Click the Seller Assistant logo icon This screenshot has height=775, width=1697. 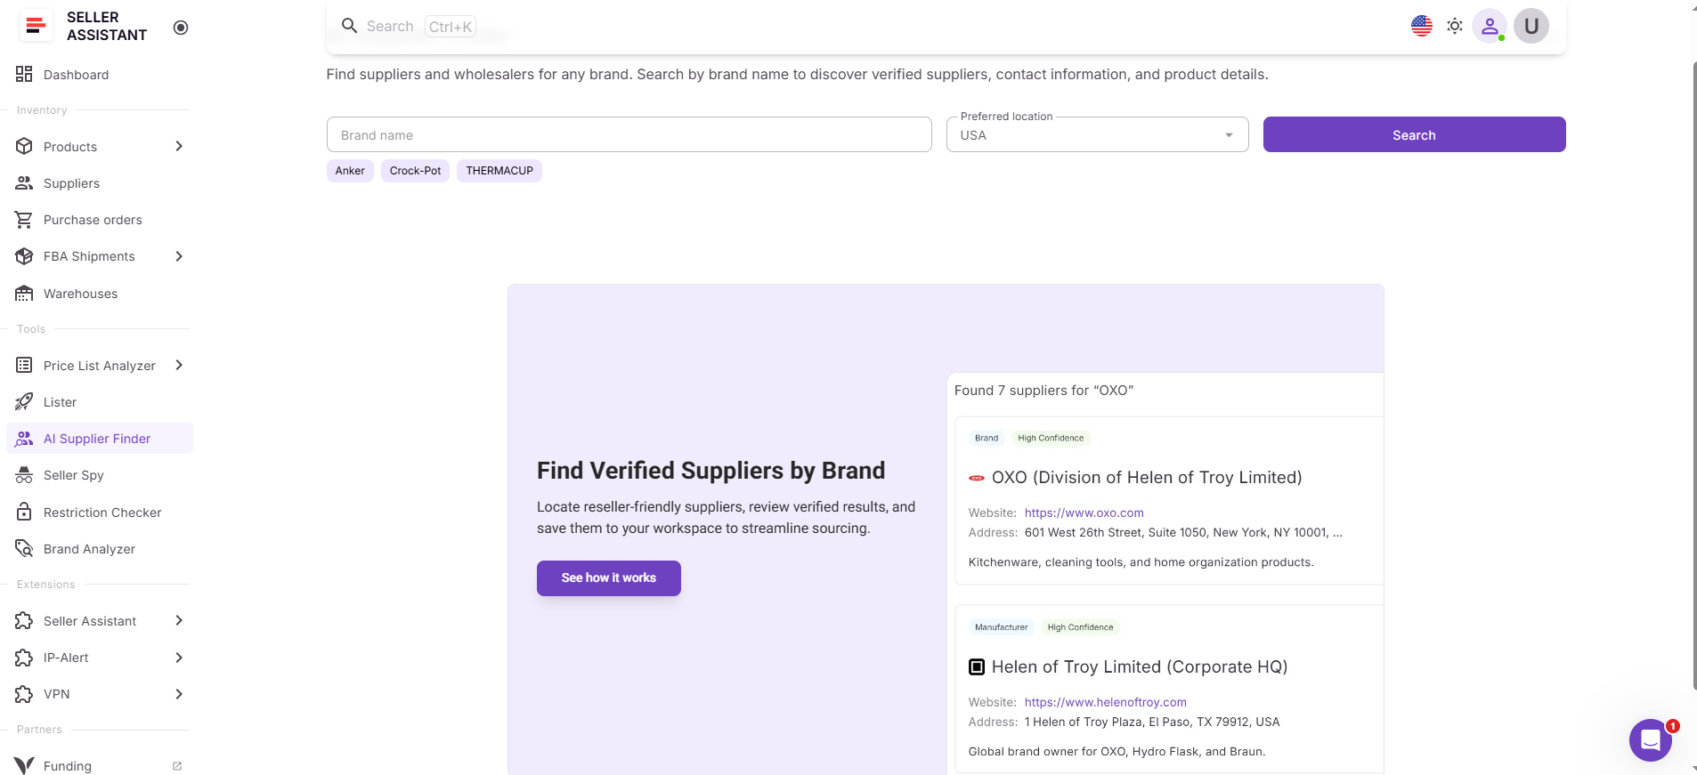[37, 26]
